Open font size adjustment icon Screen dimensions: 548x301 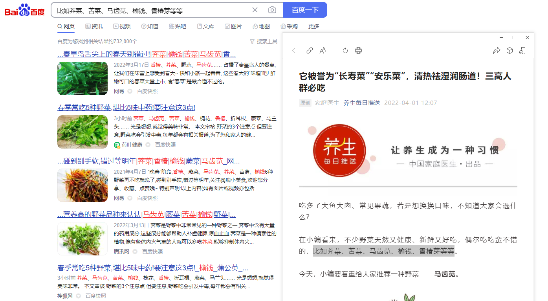click(x=323, y=50)
